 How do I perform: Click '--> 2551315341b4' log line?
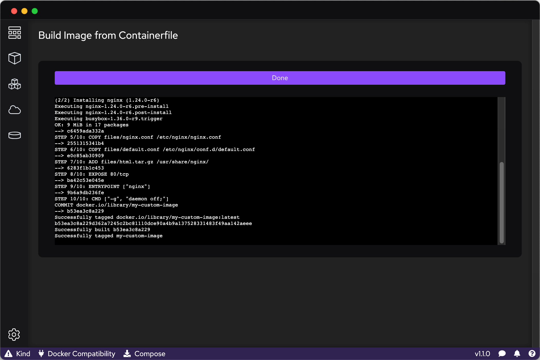(x=79, y=143)
